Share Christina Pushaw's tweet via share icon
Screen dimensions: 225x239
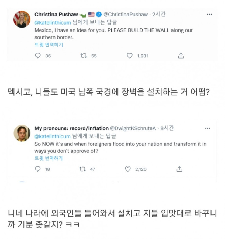point(181,56)
